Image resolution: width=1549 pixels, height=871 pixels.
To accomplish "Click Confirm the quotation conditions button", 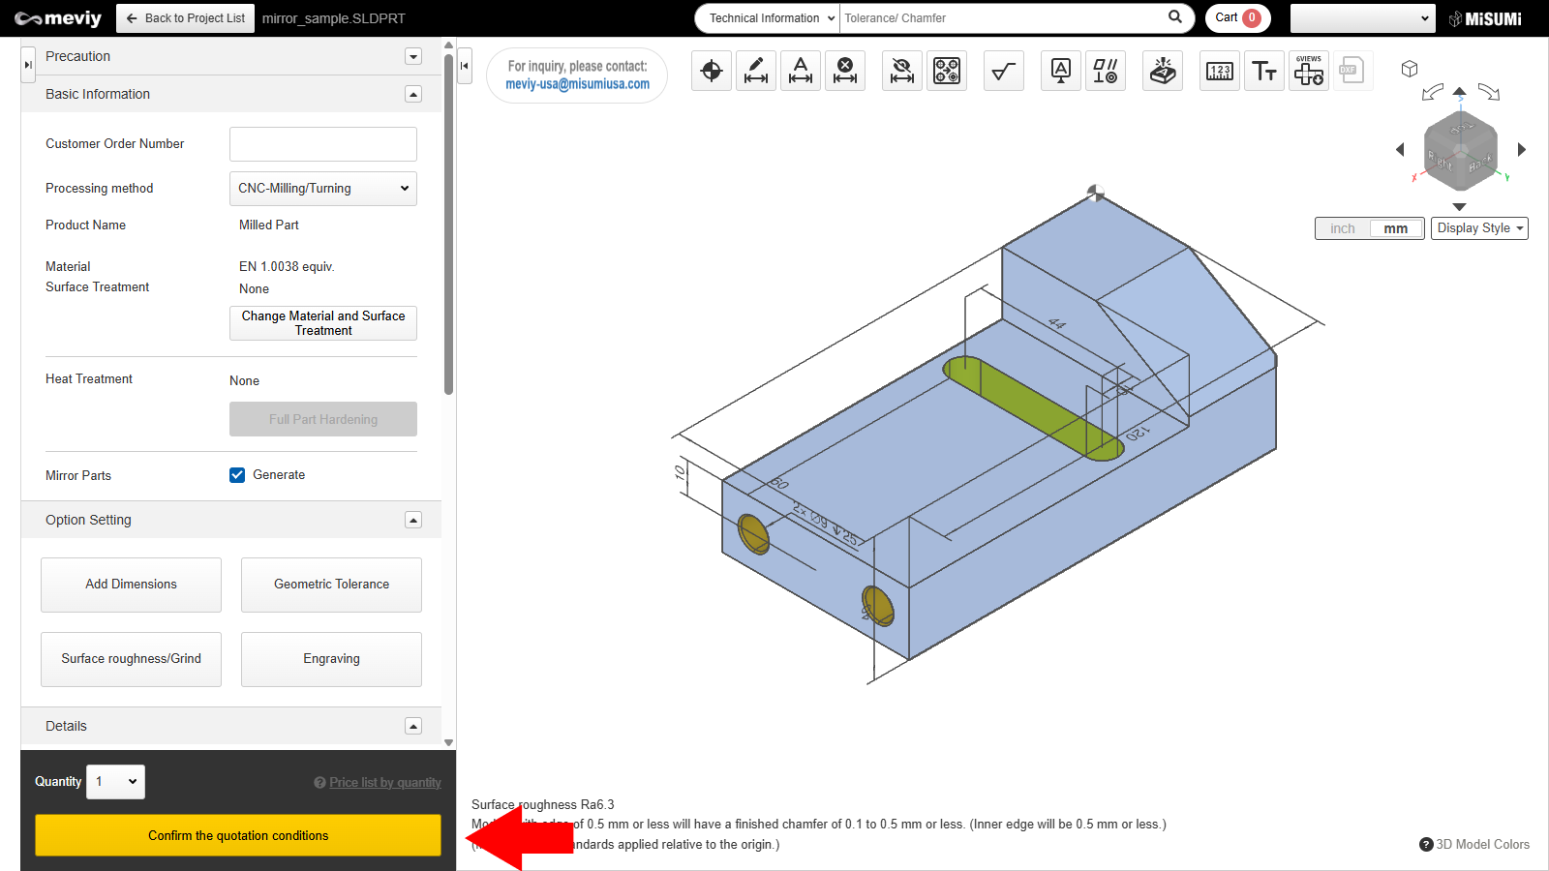I will [x=238, y=835].
